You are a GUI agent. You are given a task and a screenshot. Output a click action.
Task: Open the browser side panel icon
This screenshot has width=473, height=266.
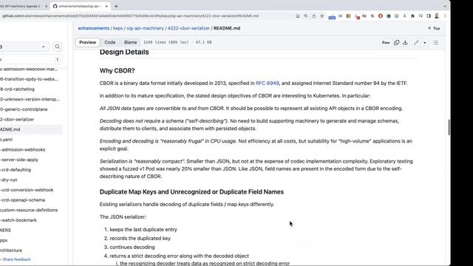429,16
